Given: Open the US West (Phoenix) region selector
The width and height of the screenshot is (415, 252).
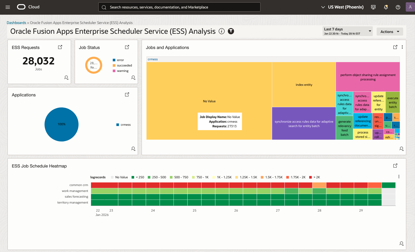Looking at the screenshot, I should [x=342, y=7].
